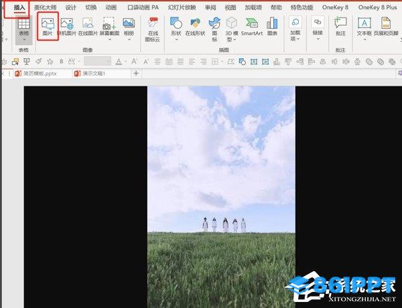Insert a 文本框 (Text Box)

tap(364, 25)
